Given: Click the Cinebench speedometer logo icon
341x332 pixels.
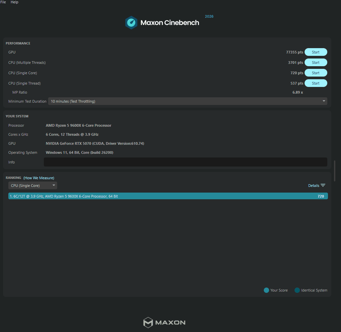Looking at the screenshot, I should pyautogui.click(x=131, y=22).
